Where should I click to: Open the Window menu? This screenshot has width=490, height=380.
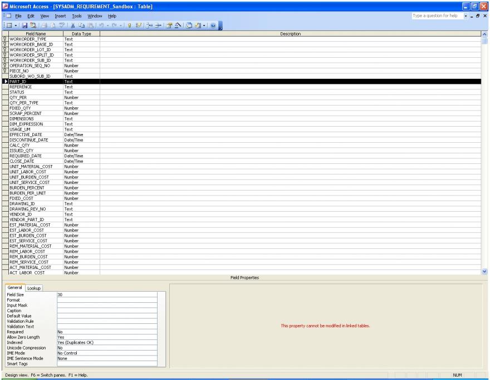click(x=95, y=16)
